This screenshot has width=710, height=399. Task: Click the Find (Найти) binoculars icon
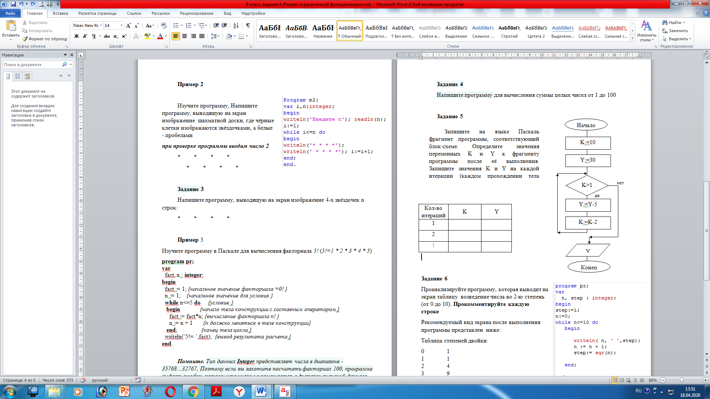click(x=665, y=23)
